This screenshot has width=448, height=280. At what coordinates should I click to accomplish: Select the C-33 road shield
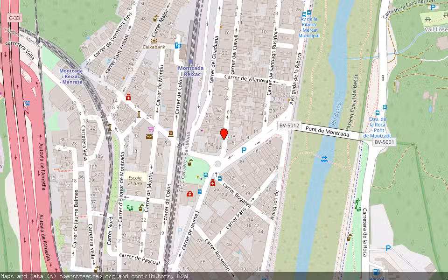click(14, 18)
